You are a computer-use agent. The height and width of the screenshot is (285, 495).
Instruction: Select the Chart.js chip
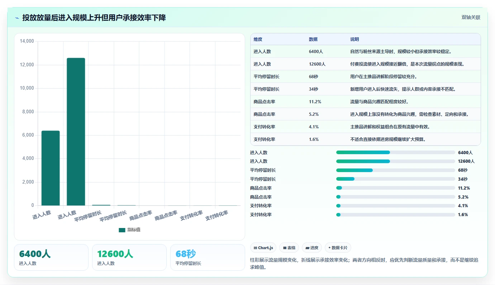point(263,248)
